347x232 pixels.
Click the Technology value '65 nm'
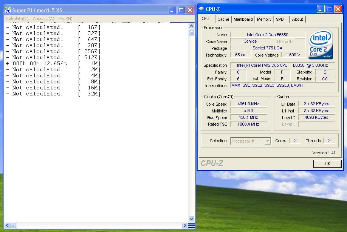(x=241, y=55)
